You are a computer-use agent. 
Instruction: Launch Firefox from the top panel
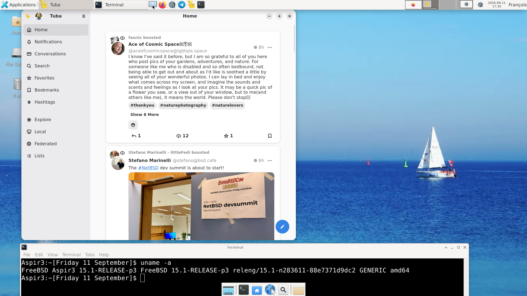tap(162, 5)
